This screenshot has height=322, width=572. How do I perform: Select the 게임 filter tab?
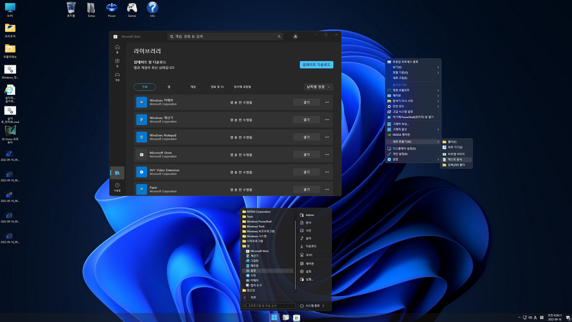[x=193, y=87]
